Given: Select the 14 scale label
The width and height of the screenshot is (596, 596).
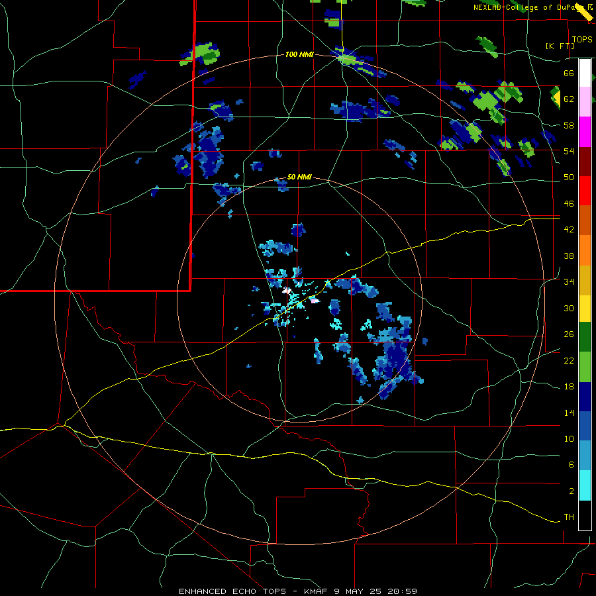Looking at the screenshot, I should pyautogui.click(x=569, y=413).
